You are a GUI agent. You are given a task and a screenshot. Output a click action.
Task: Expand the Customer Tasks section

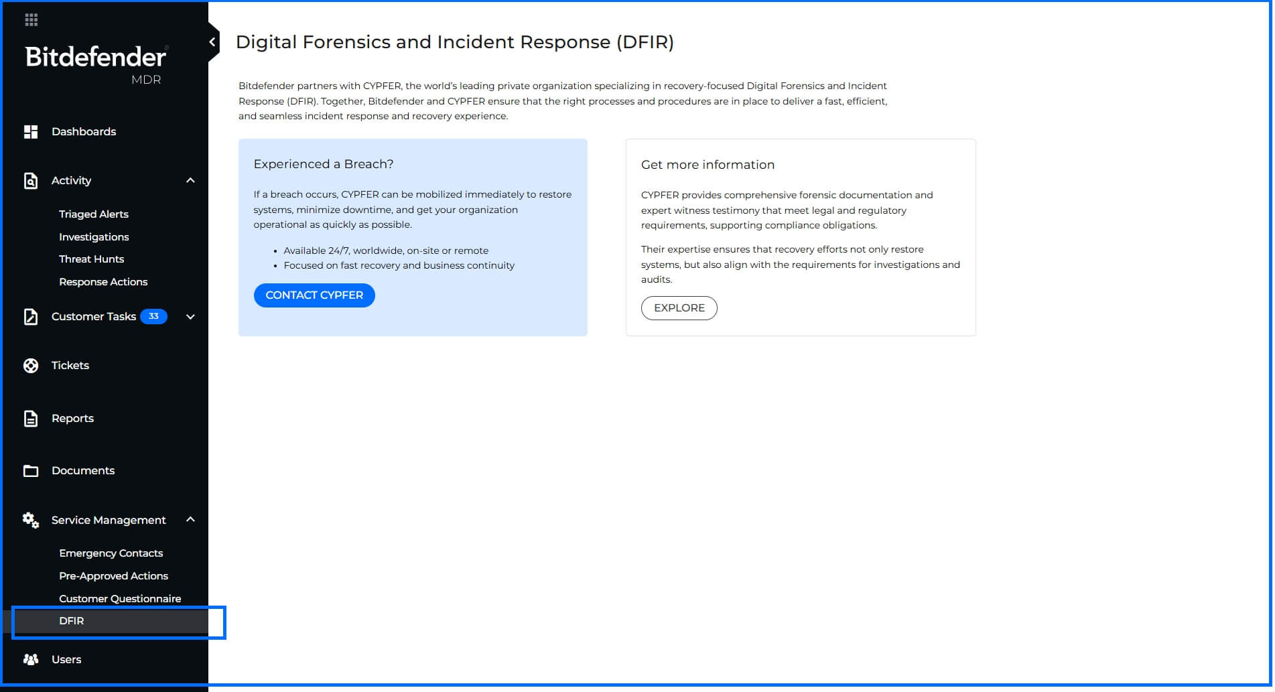click(190, 316)
